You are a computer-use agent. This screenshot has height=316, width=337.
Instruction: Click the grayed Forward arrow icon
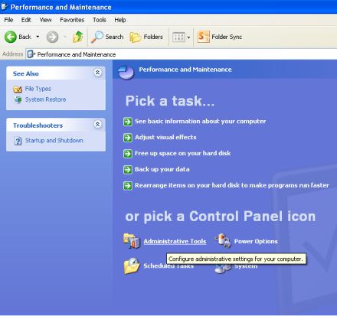(52, 37)
